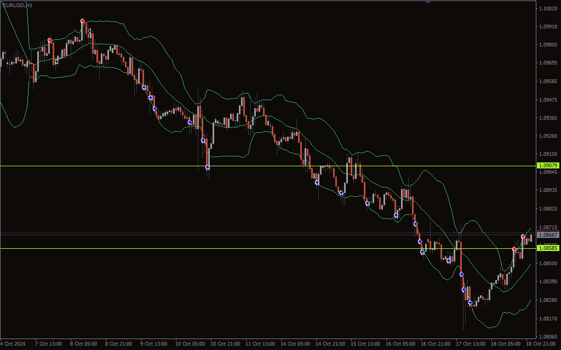Select the yellow 1.09079 price label
Viewport: 561px width, 350px height.
pos(547,165)
